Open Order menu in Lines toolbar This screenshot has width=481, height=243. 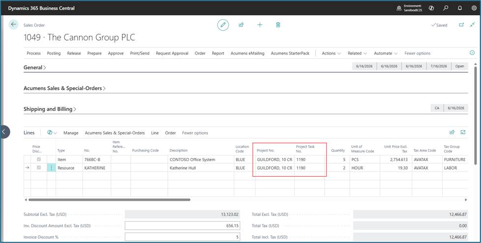coord(170,133)
